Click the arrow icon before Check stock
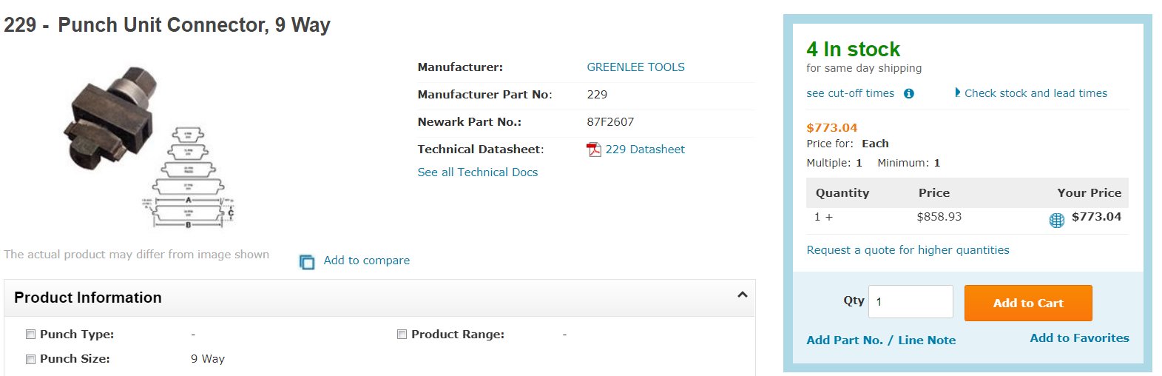Image resolution: width=1162 pixels, height=376 pixels. pos(958,93)
